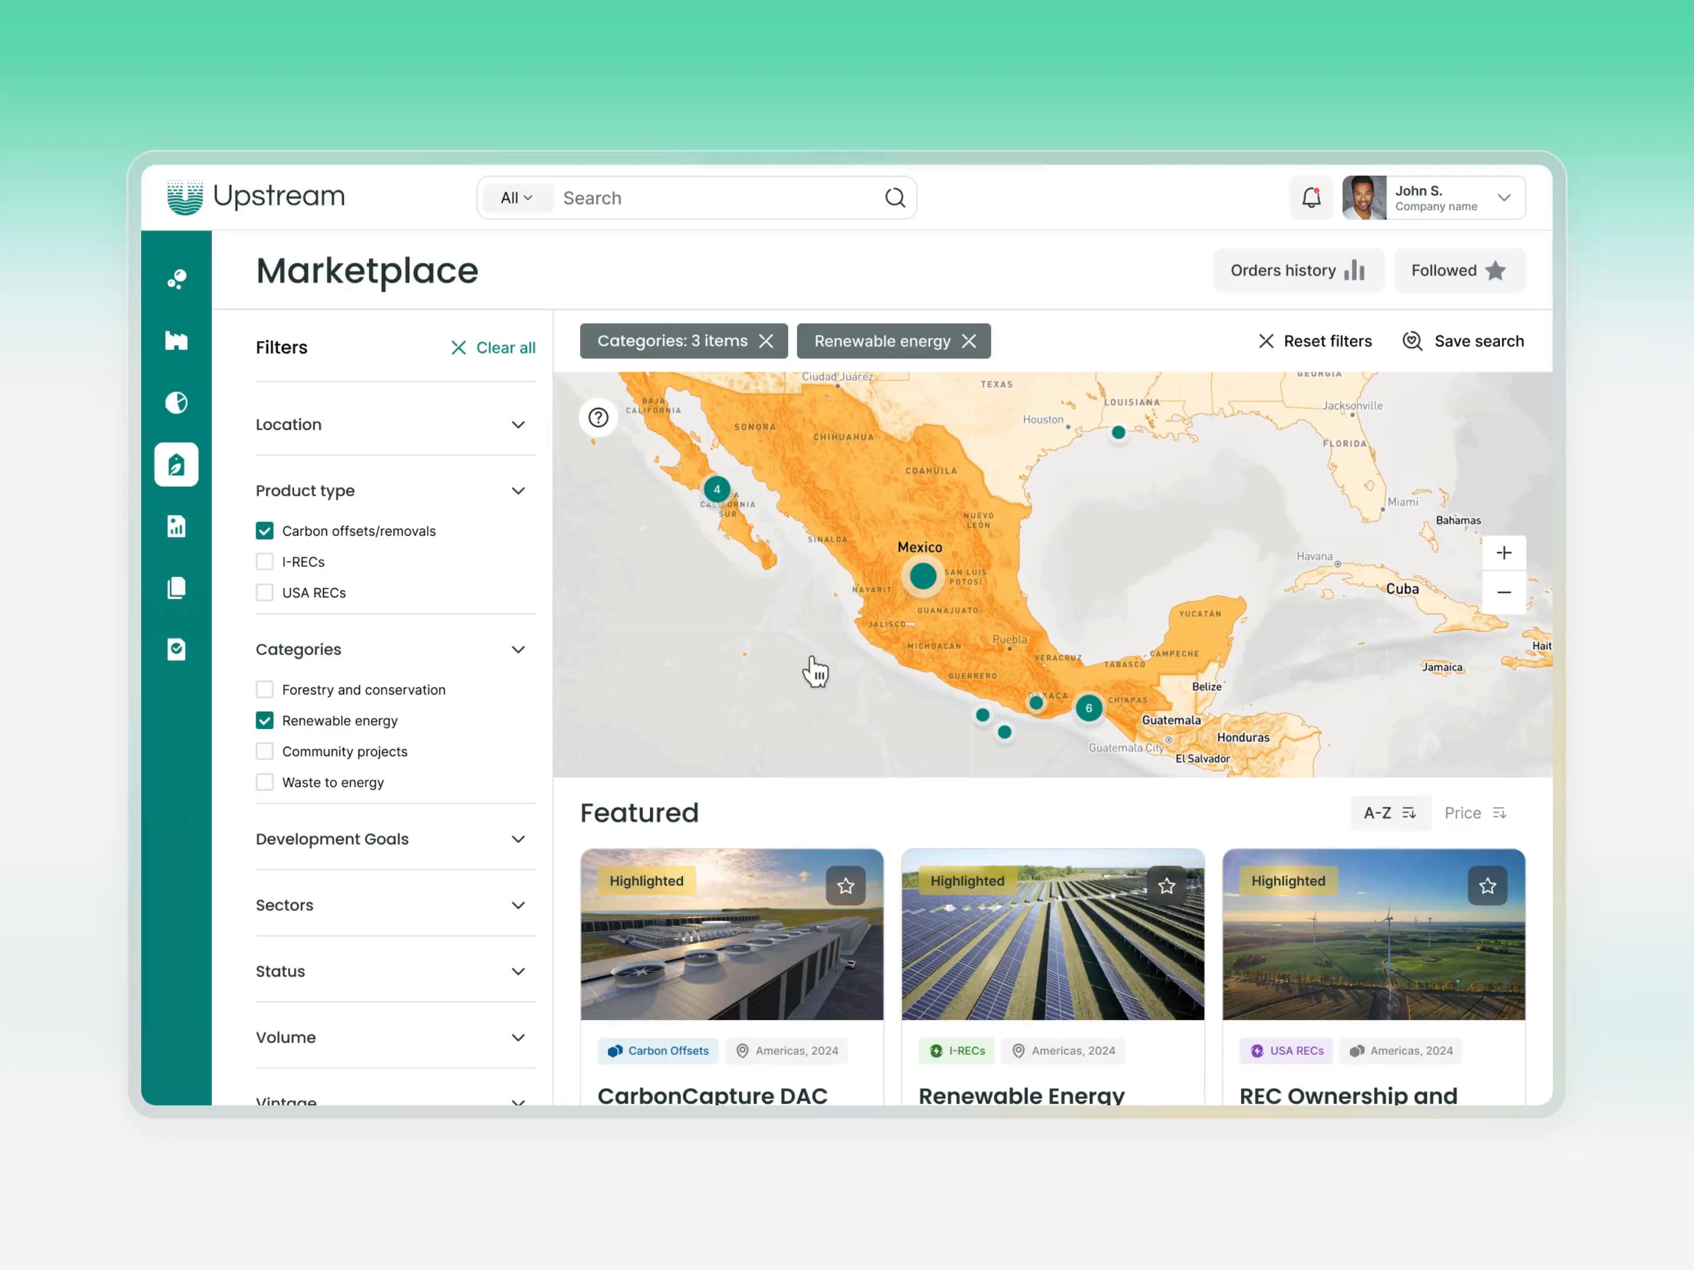
Task: Click Clear all filters
Action: 493,347
